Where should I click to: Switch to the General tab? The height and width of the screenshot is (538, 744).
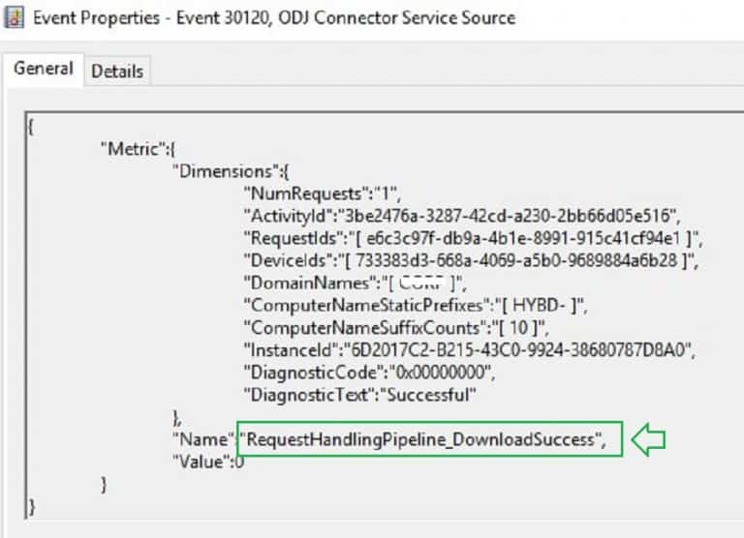(44, 69)
